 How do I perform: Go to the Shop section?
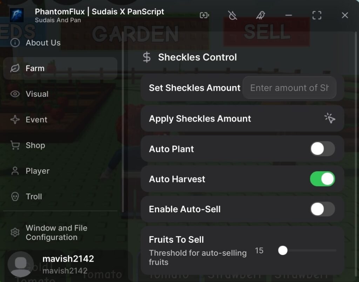tap(35, 145)
